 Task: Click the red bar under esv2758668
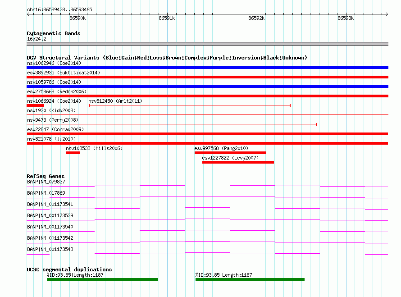tap(207, 96)
